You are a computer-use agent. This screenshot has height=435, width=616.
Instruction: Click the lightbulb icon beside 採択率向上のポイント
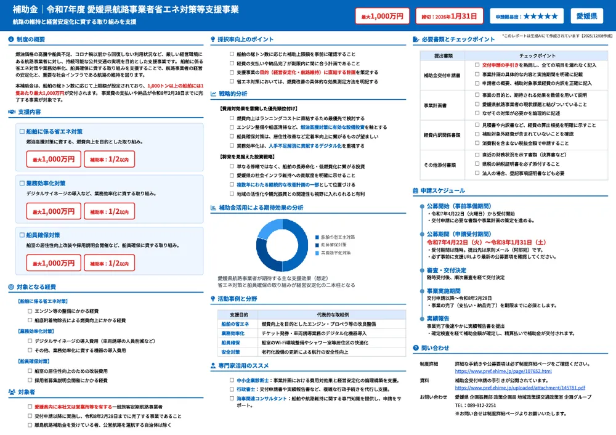click(213, 39)
